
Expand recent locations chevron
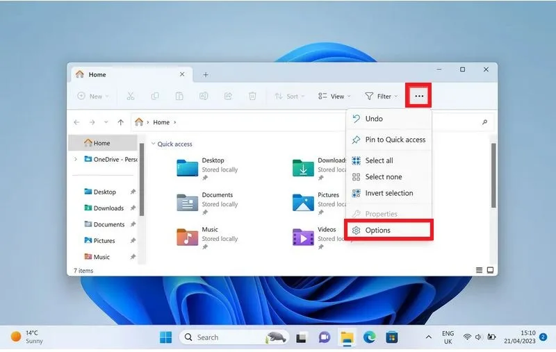pos(106,122)
